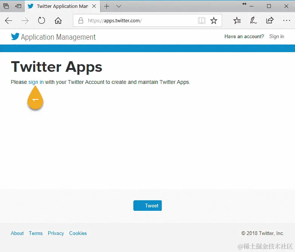Click the 'sign in' link in the sentence

pos(36,82)
